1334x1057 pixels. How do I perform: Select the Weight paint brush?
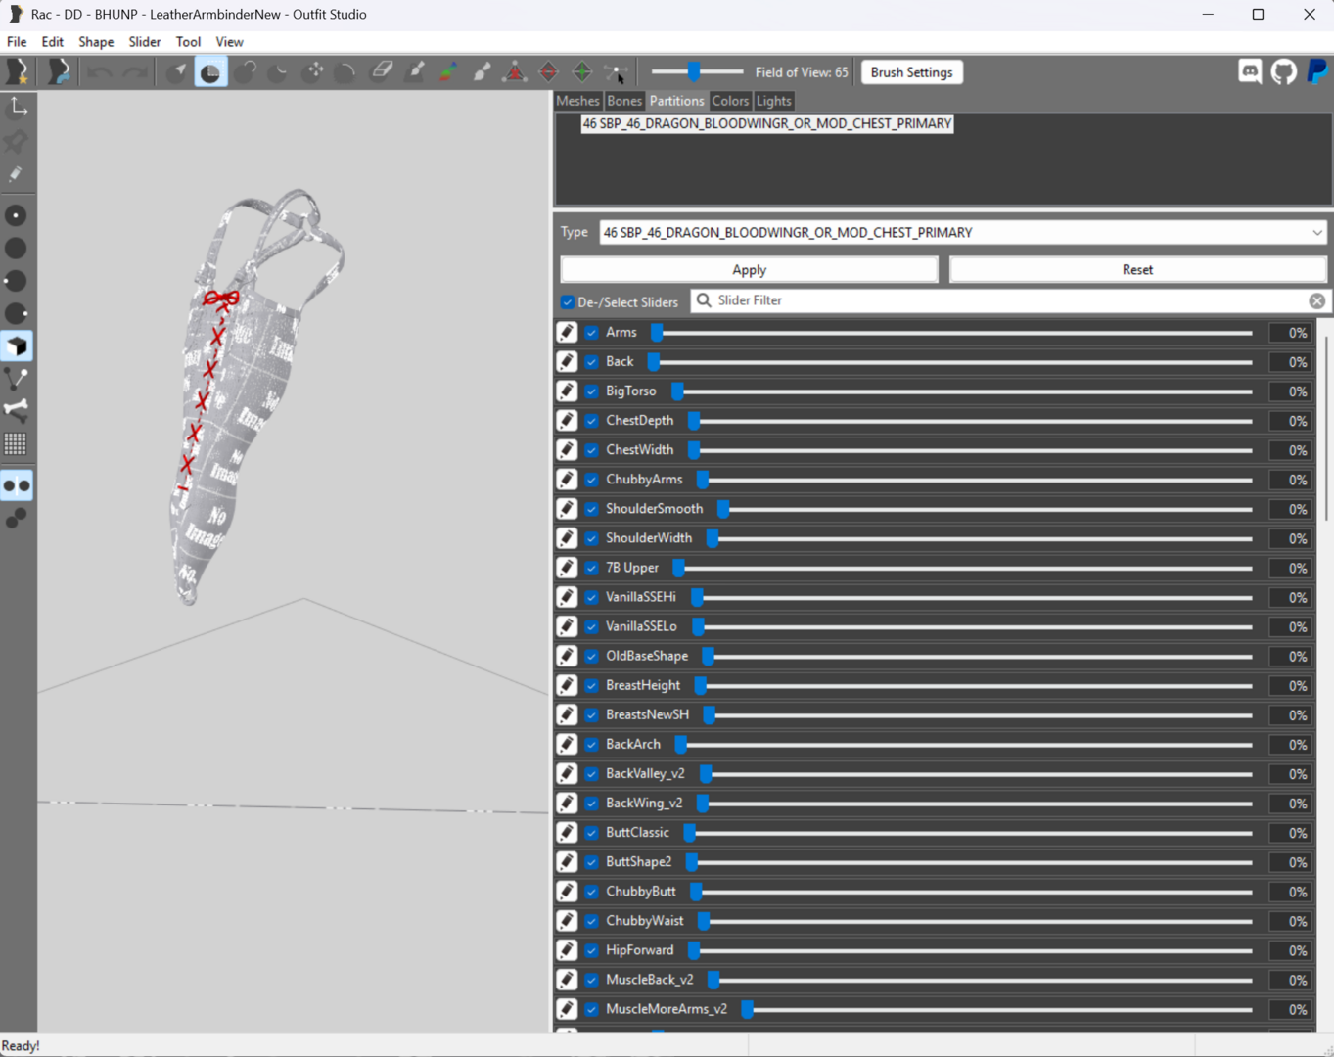pyautogui.click(x=416, y=72)
